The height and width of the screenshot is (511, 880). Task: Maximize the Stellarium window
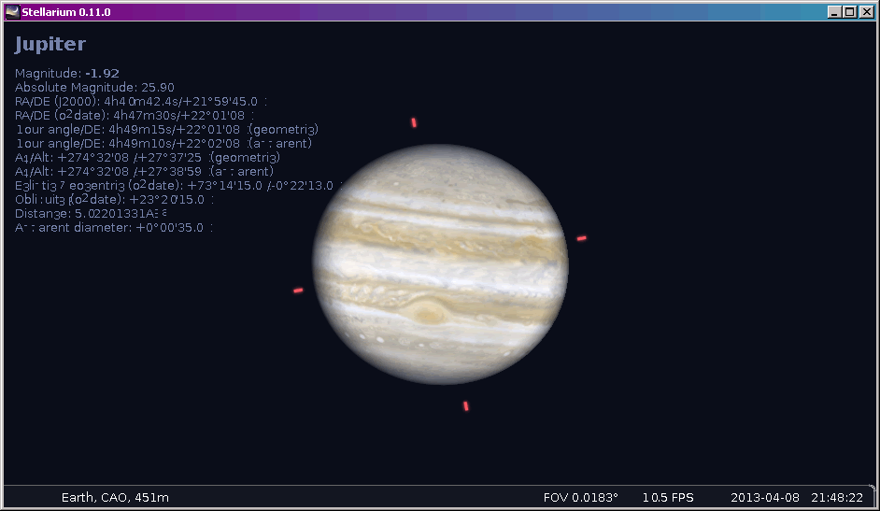point(850,12)
